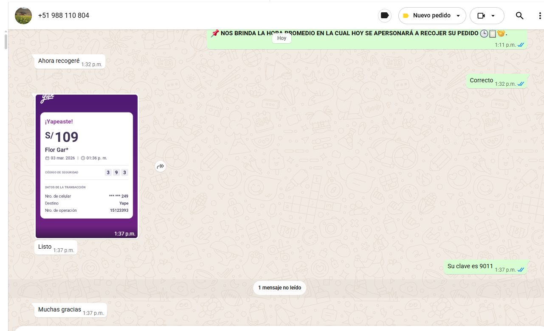544x331 pixels.
Task: Open the three-dot chat menu
Action: [539, 16]
